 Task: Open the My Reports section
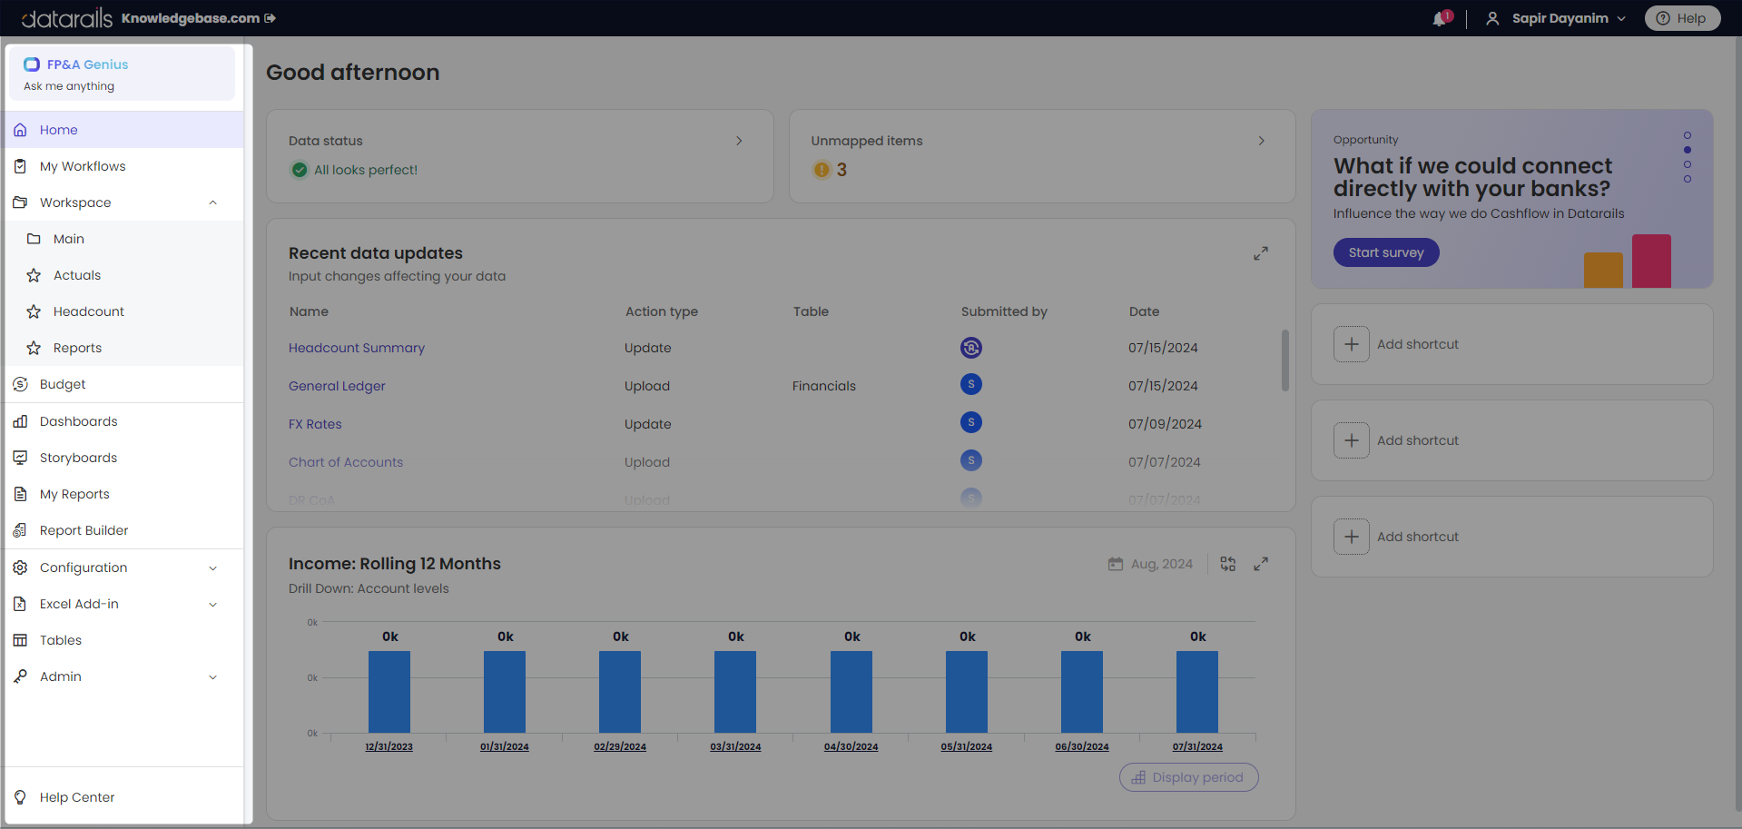(x=74, y=494)
